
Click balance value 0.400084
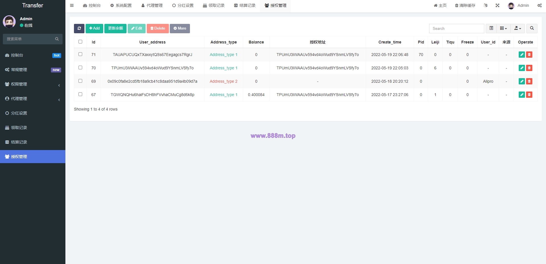click(x=256, y=95)
